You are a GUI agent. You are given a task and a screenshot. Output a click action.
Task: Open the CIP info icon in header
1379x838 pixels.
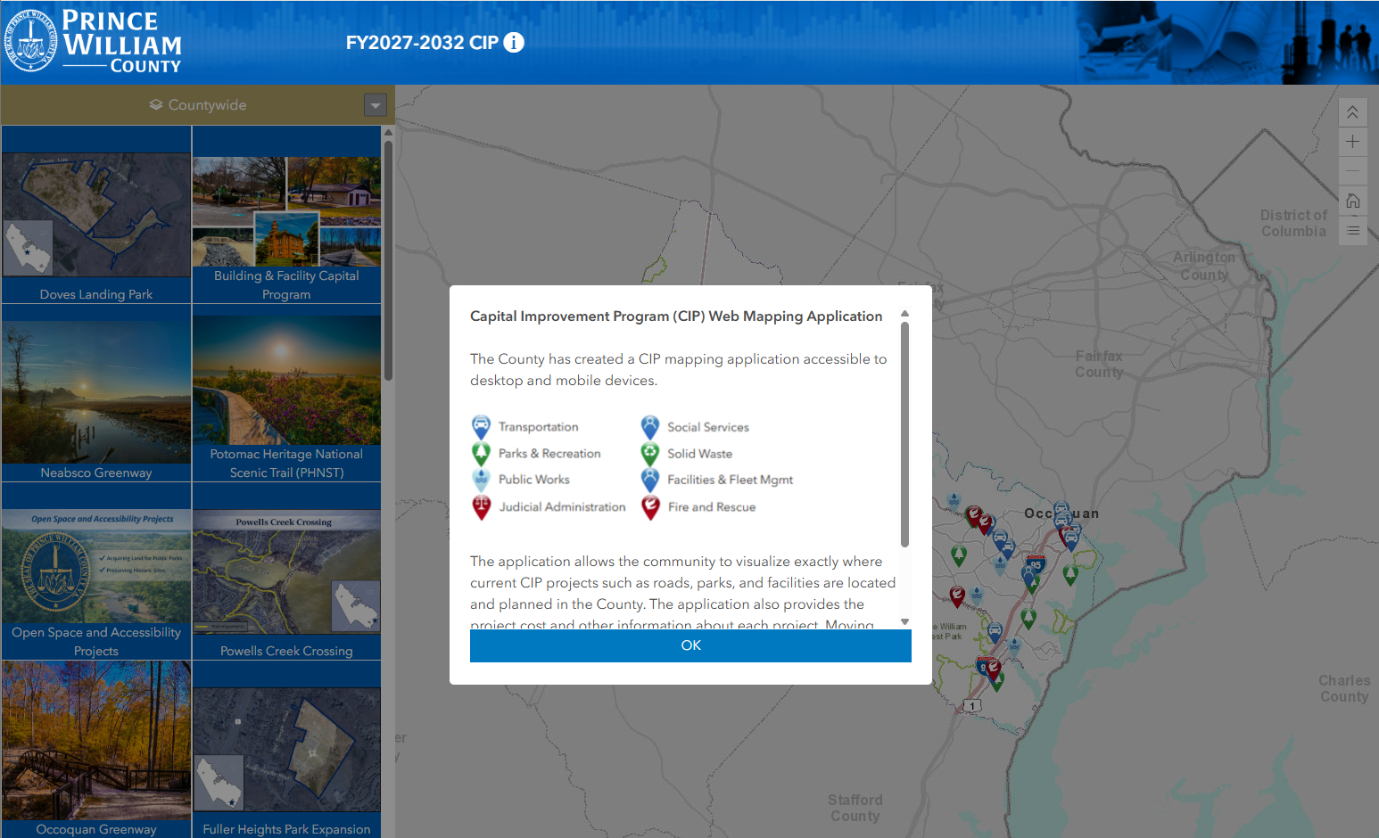tap(514, 42)
